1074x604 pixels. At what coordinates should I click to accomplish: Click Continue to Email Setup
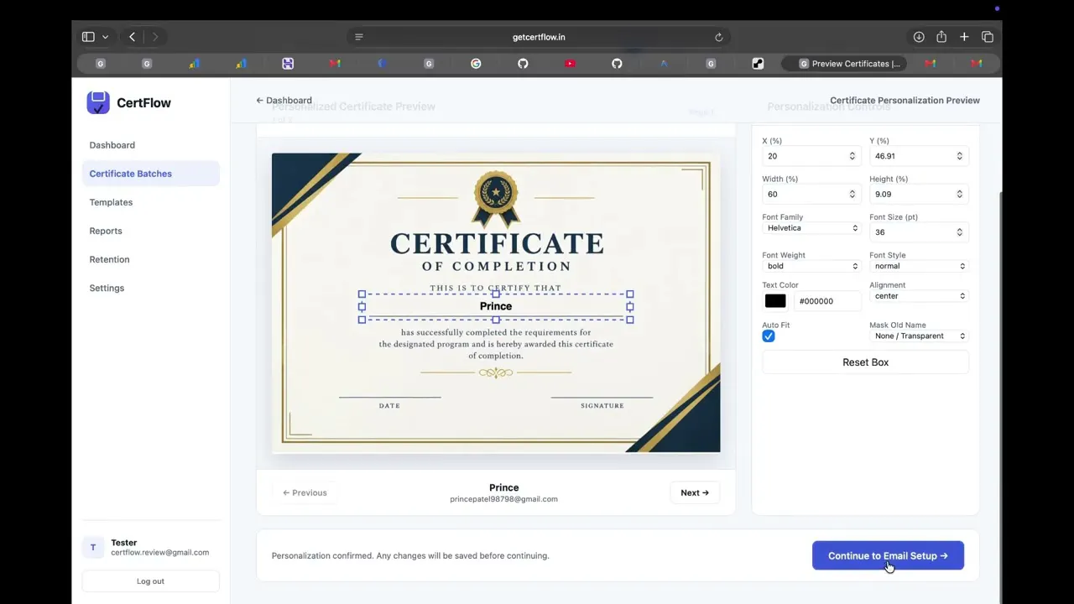tap(888, 555)
